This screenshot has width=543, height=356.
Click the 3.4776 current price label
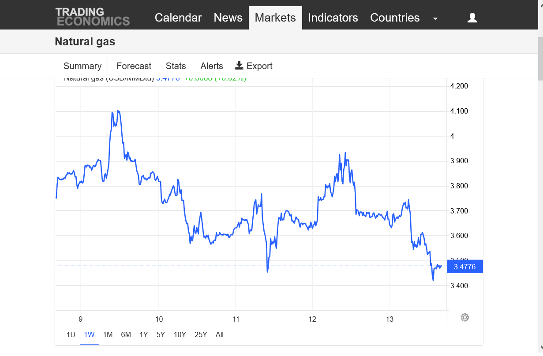(464, 267)
